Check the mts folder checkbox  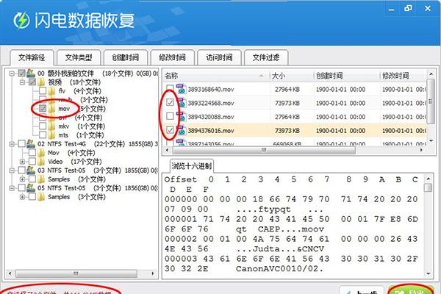coord(43,135)
